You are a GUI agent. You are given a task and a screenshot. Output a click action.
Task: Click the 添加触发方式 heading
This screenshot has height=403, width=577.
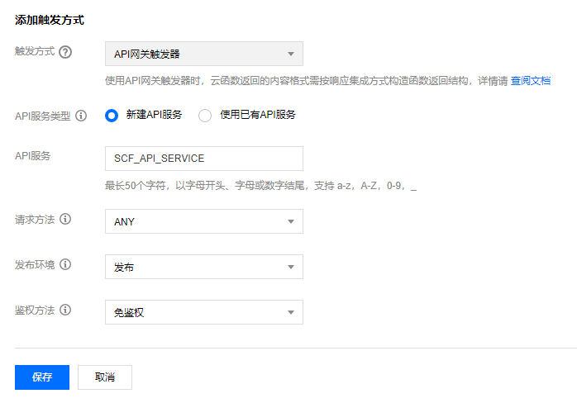tap(50, 20)
